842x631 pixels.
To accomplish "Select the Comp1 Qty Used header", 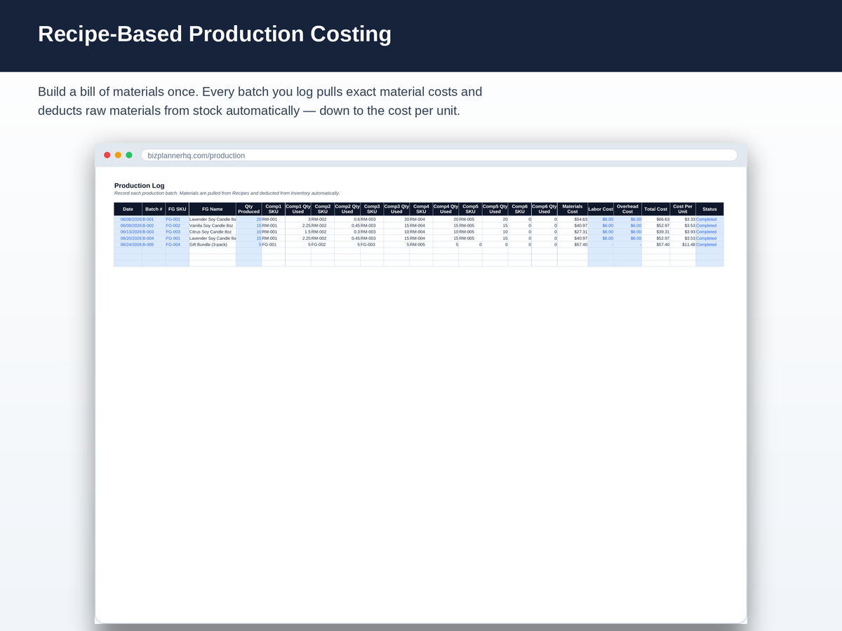I will (298, 209).
